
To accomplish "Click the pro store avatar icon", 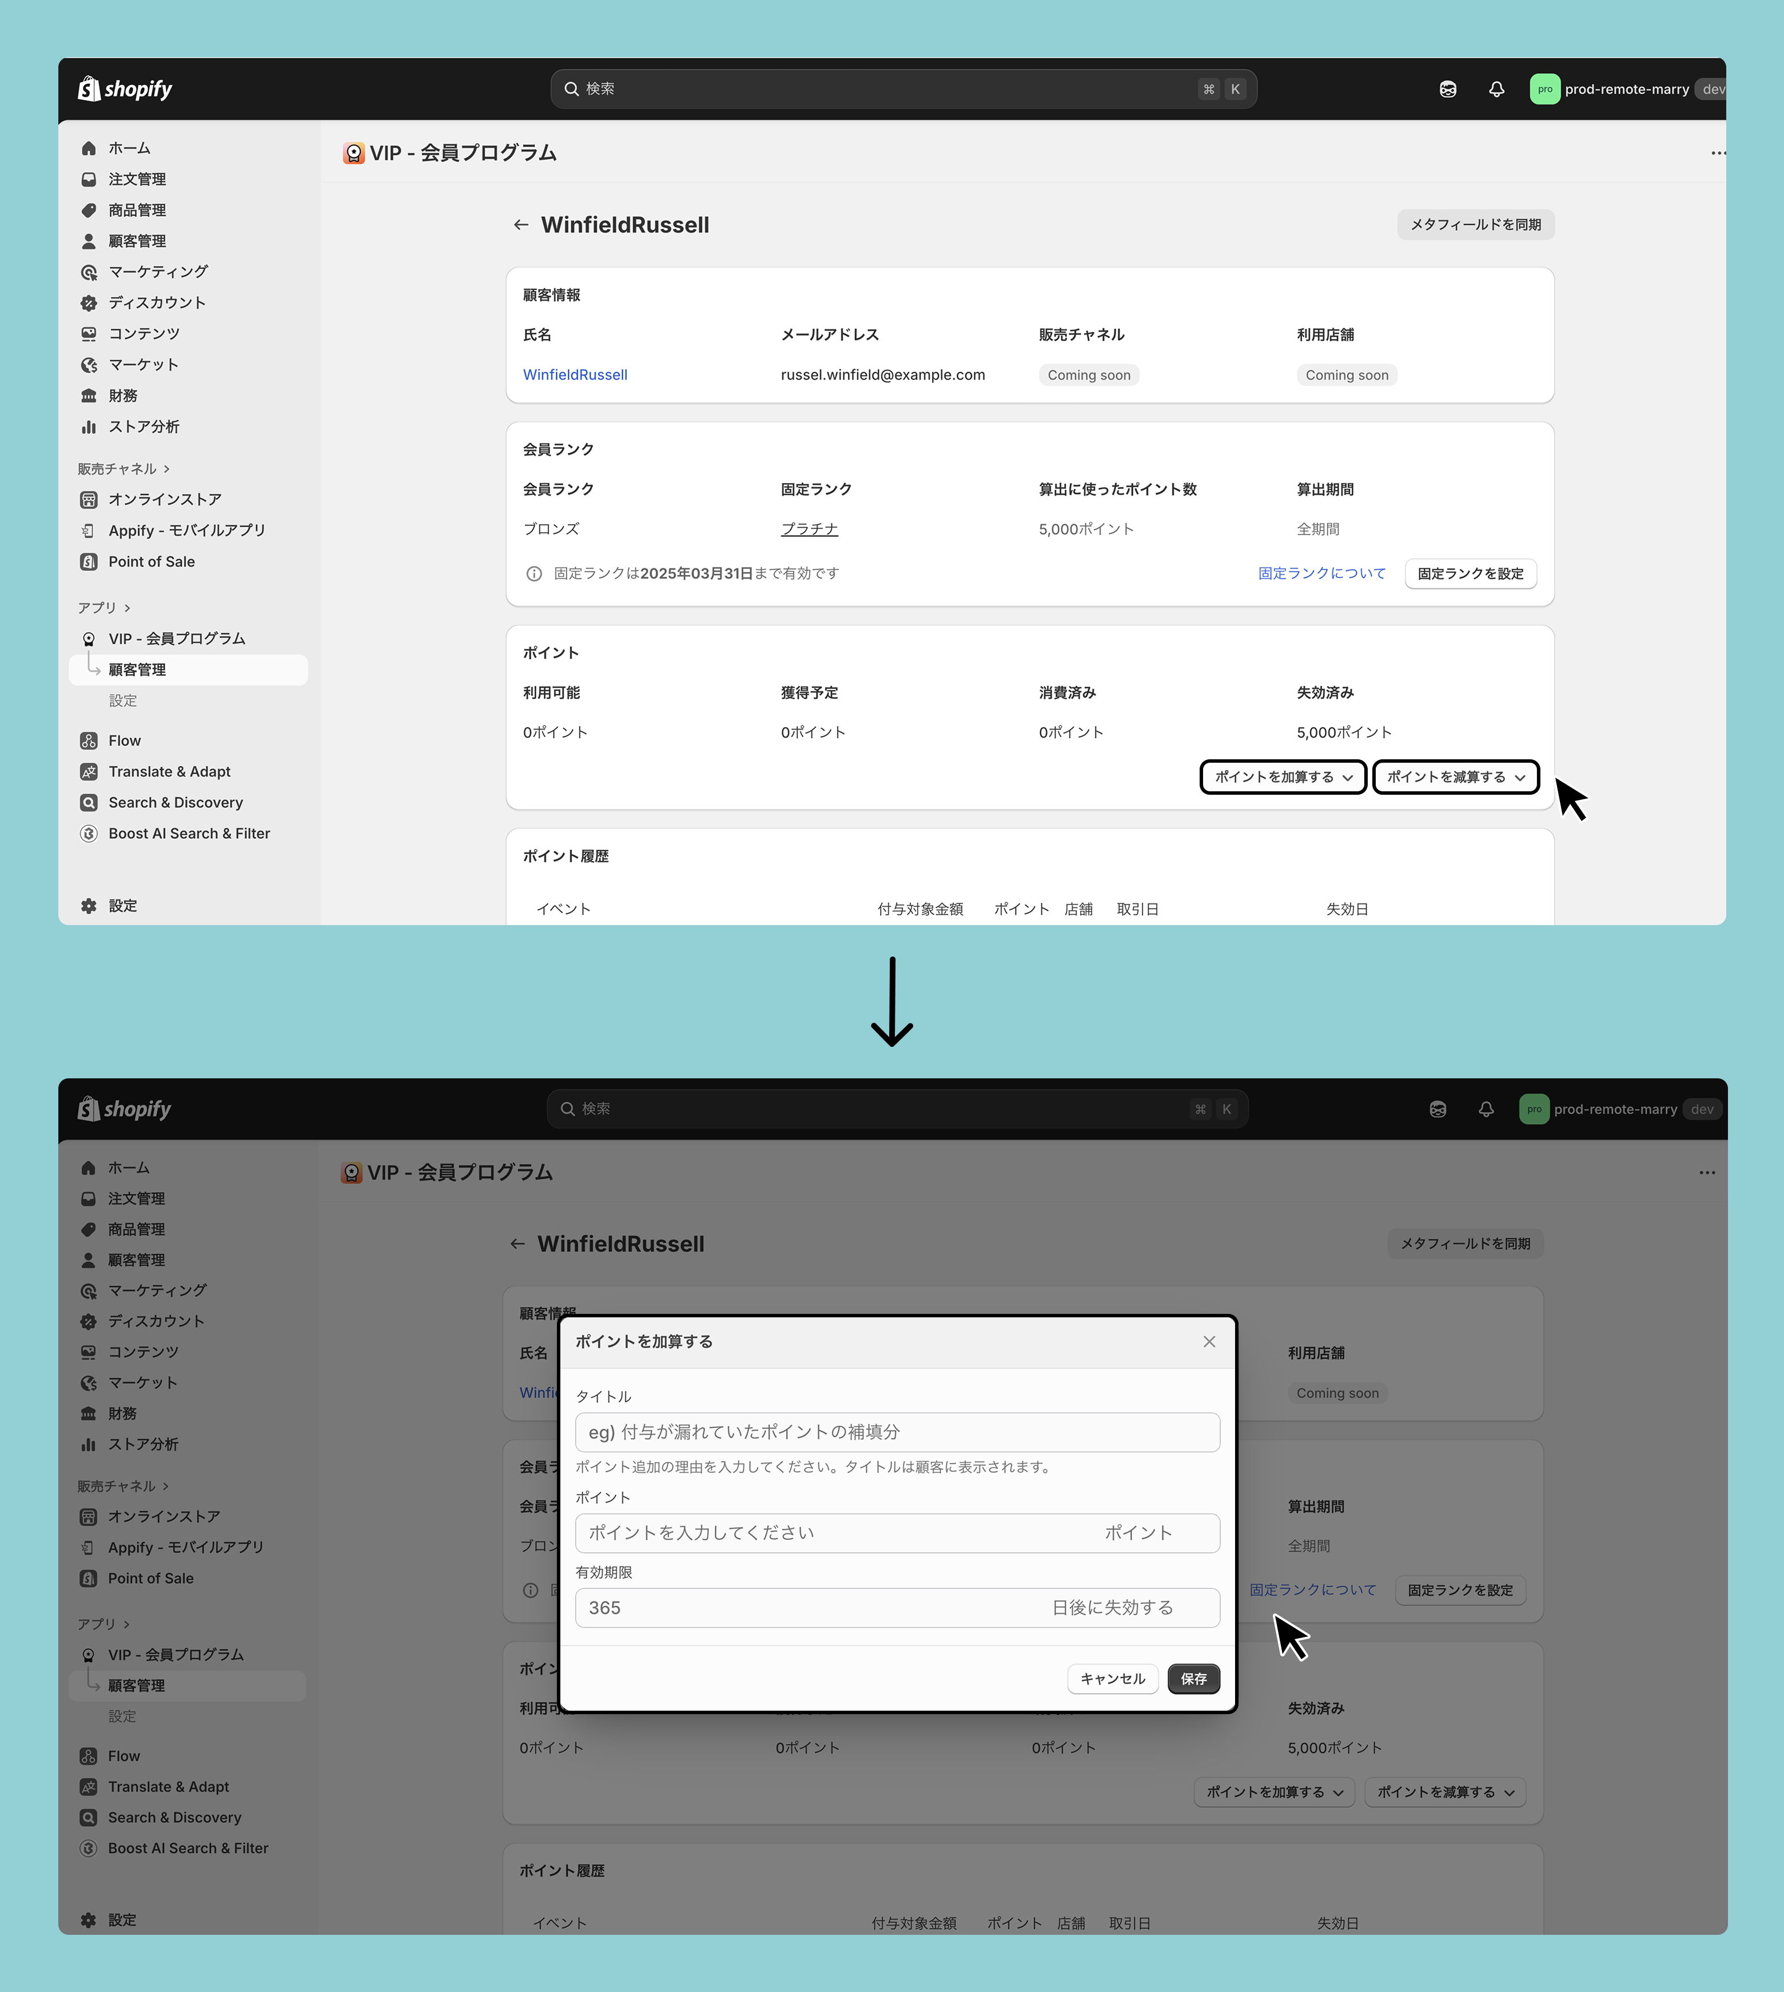I will (1544, 89).
